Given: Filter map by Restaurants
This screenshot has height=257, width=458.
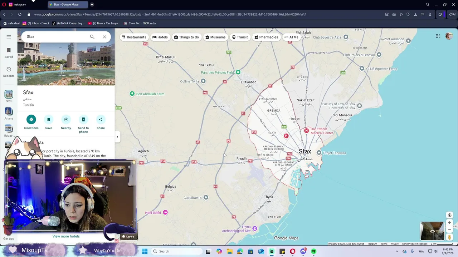Looking at the screenshot, I should click(134, 37).
